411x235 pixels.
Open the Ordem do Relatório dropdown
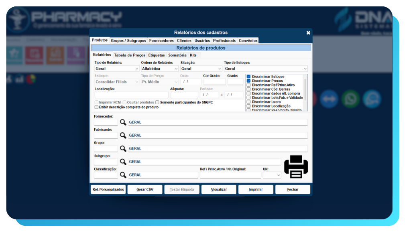point(160,69)
